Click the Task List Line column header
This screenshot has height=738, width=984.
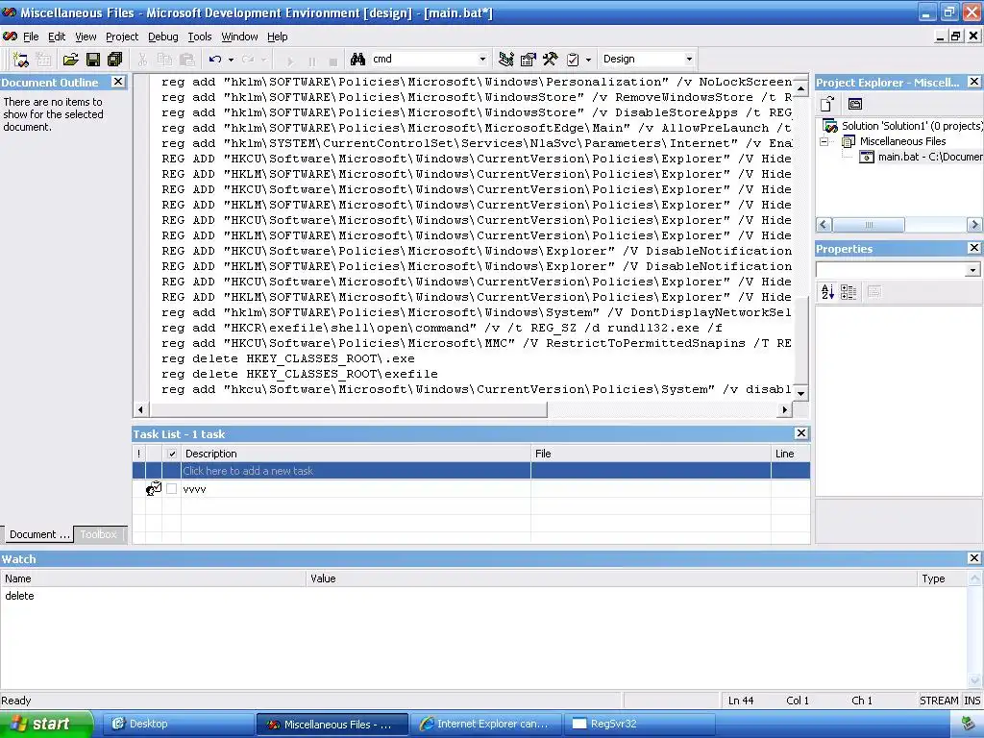791,454
